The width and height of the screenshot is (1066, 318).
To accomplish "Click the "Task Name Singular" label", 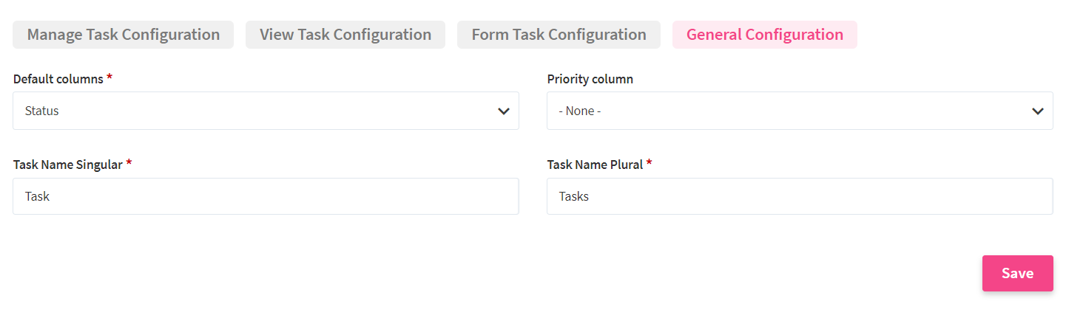I will click(x=67, y=165).
